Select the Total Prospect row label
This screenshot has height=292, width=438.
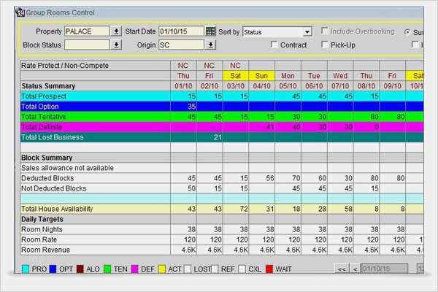(x=44, y=96)
